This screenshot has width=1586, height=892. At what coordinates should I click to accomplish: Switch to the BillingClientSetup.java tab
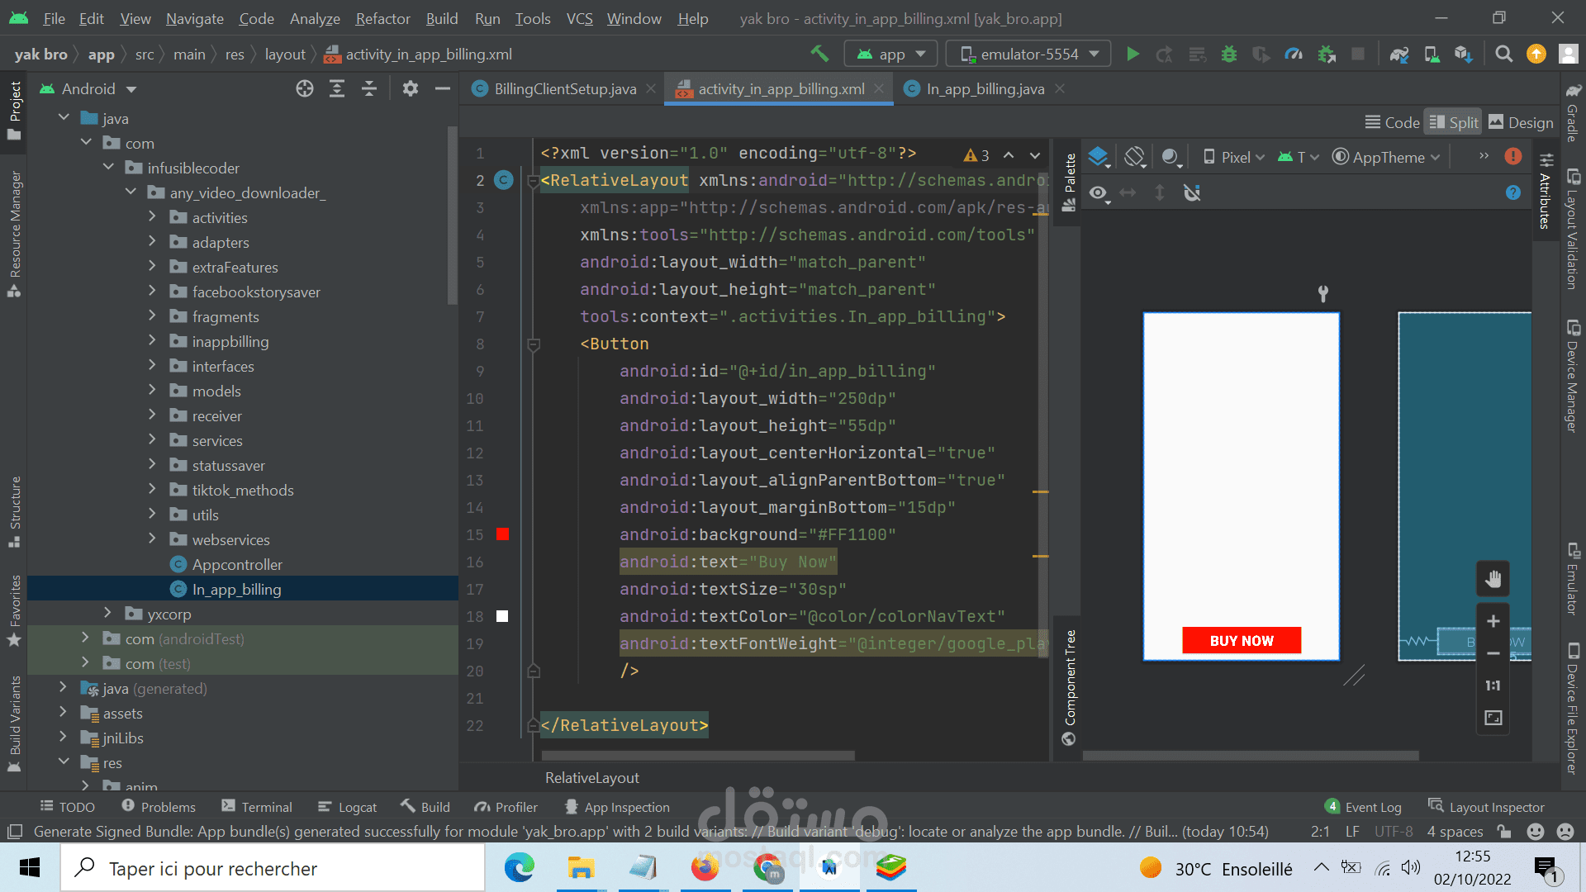564,89
